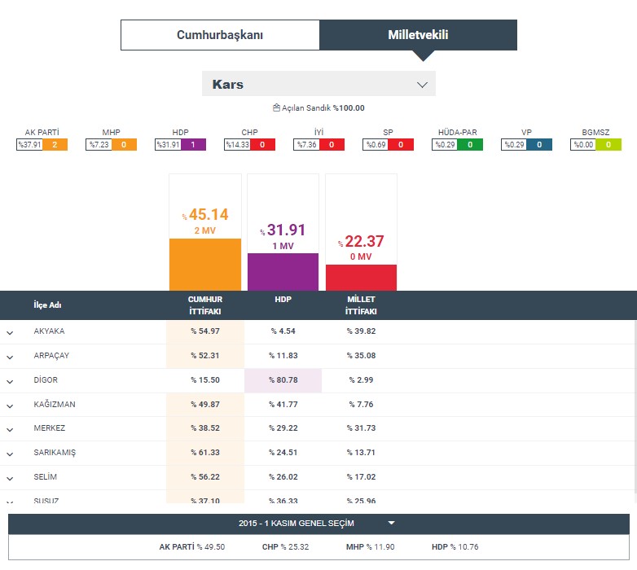The width and height of the screenshot is (637, 570).
Task: Click the CHP red seat badge
Action: pyautogui.click(x=262, y=145)
